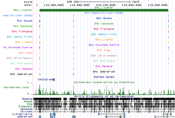Click the EN1 Tetraodon centered track title
This screenshot has width=175, height=118.
click(x=104, y=61)
